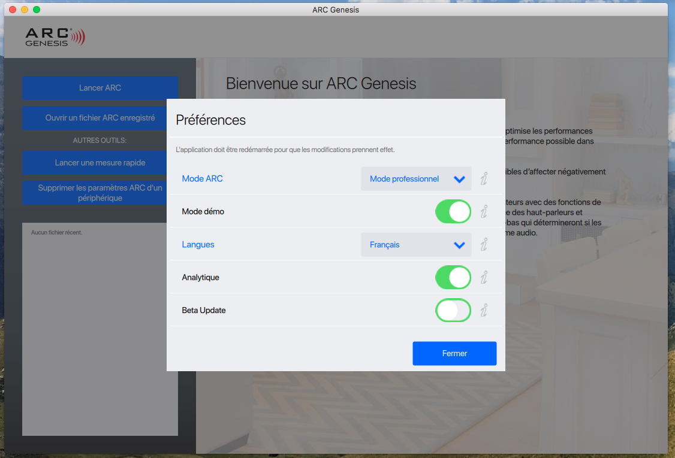Open info icon for Langues
The height and width of the screenshot is (458, 675).
[x=484, y=244]
